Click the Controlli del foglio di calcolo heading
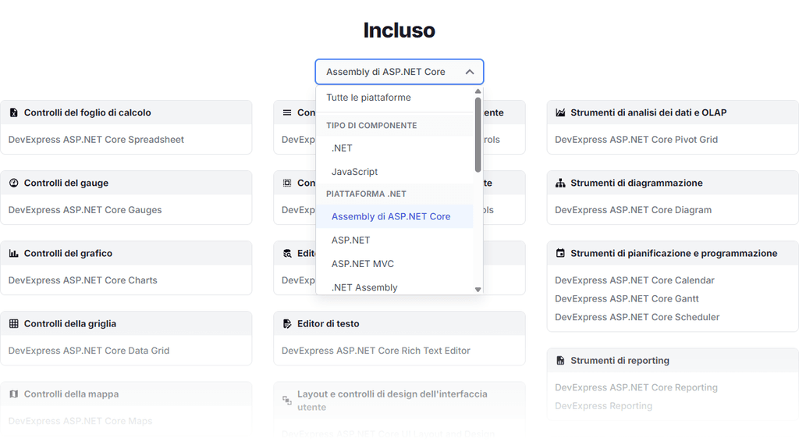 click(x=87, y=112)
